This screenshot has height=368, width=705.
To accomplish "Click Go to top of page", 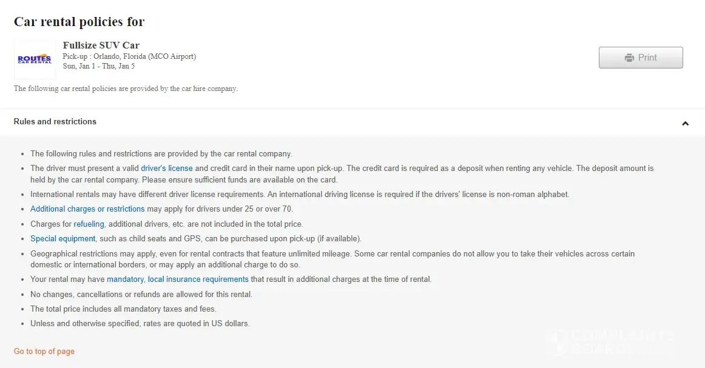I will click(x=44, y=352).
